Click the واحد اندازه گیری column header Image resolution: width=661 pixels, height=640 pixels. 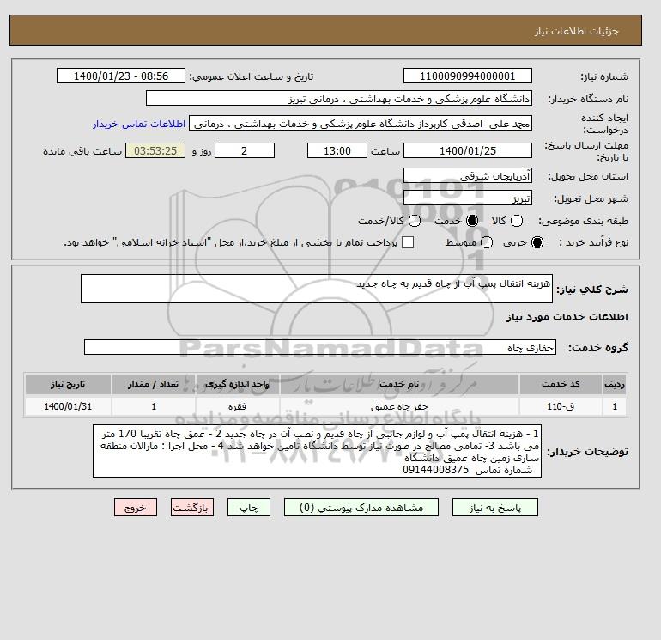237,384
